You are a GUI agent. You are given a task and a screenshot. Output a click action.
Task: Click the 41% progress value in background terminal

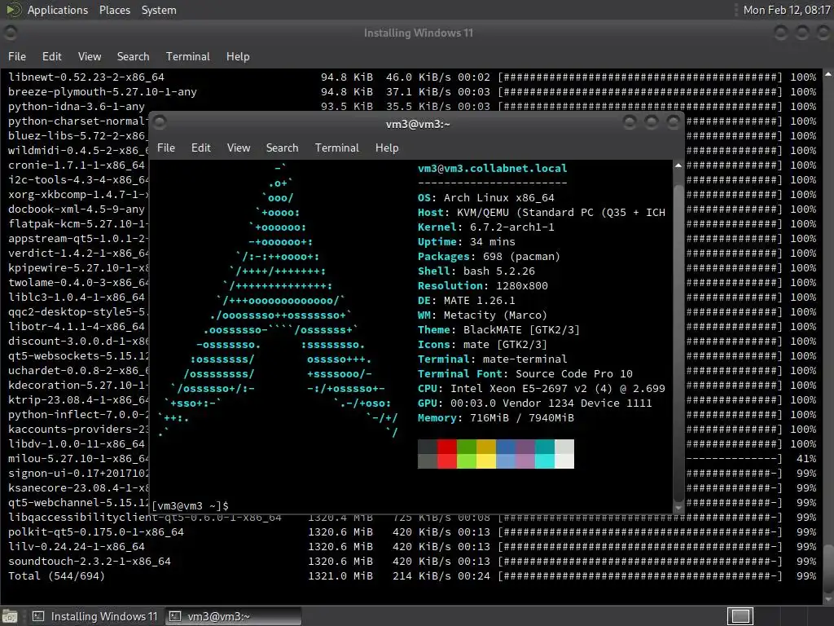[x=806, y=458]
